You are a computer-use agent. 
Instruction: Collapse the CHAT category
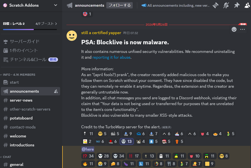click(5, 157)
